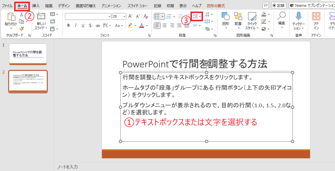Open the アドイン add-ins icon
The width and height of the screenshot is (335, 171).
tap(316, 16)
